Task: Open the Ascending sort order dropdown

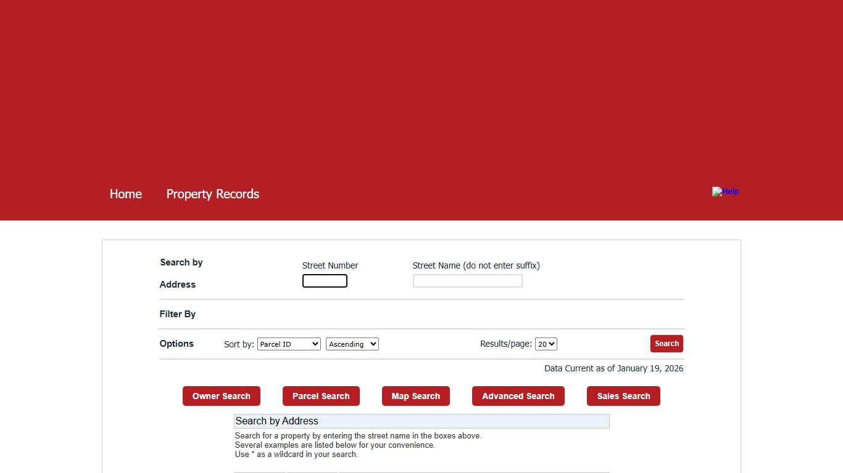Action: click(x=352, y=344)
